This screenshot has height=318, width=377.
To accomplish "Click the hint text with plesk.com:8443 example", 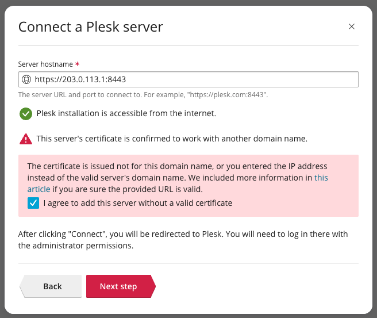I will pyautogui.click(x=143, y=95).
